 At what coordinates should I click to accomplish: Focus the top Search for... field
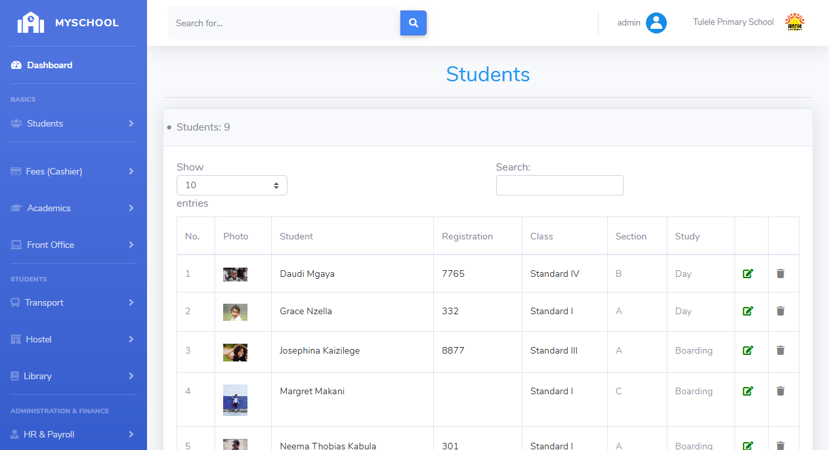284,23
